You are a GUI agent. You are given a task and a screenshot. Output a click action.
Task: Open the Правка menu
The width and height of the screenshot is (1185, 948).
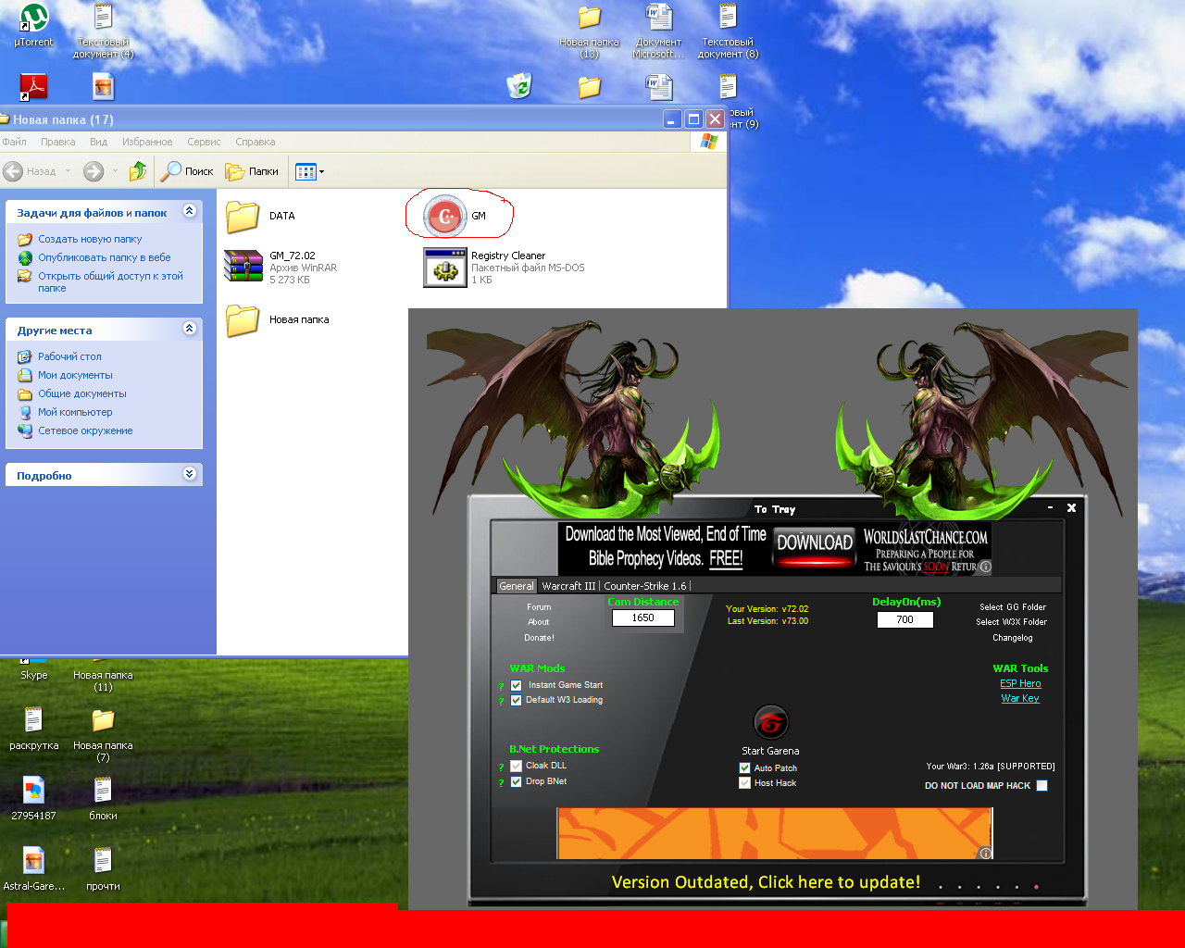click(57, 142)
